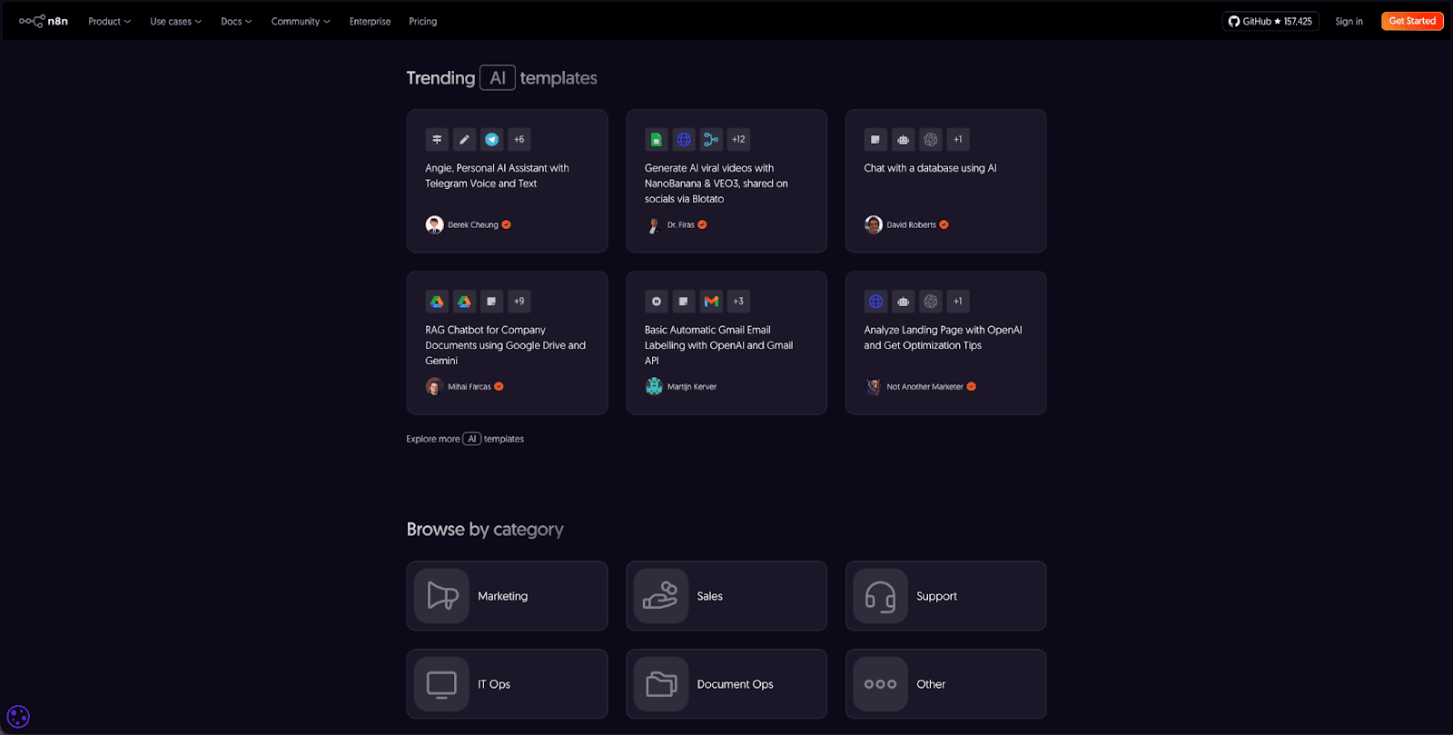1453x735 pixels.
Task: Open the Pricing page
Action: pyautogui.click(x=422, y=21)
